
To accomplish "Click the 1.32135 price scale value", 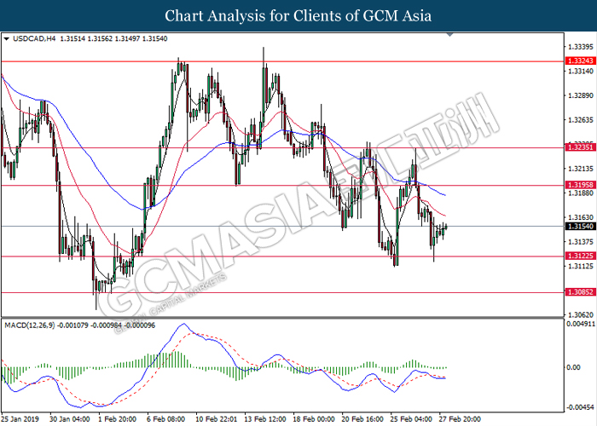I will pos(581,169).
